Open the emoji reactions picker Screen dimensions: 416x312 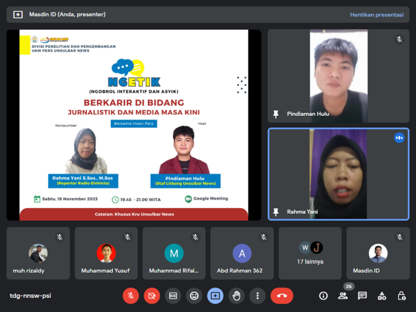[194, 296]
